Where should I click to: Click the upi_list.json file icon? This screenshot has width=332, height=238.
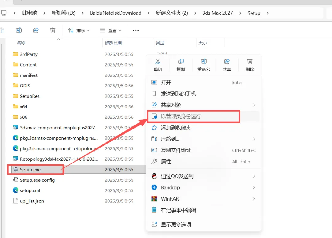point(15,201)
